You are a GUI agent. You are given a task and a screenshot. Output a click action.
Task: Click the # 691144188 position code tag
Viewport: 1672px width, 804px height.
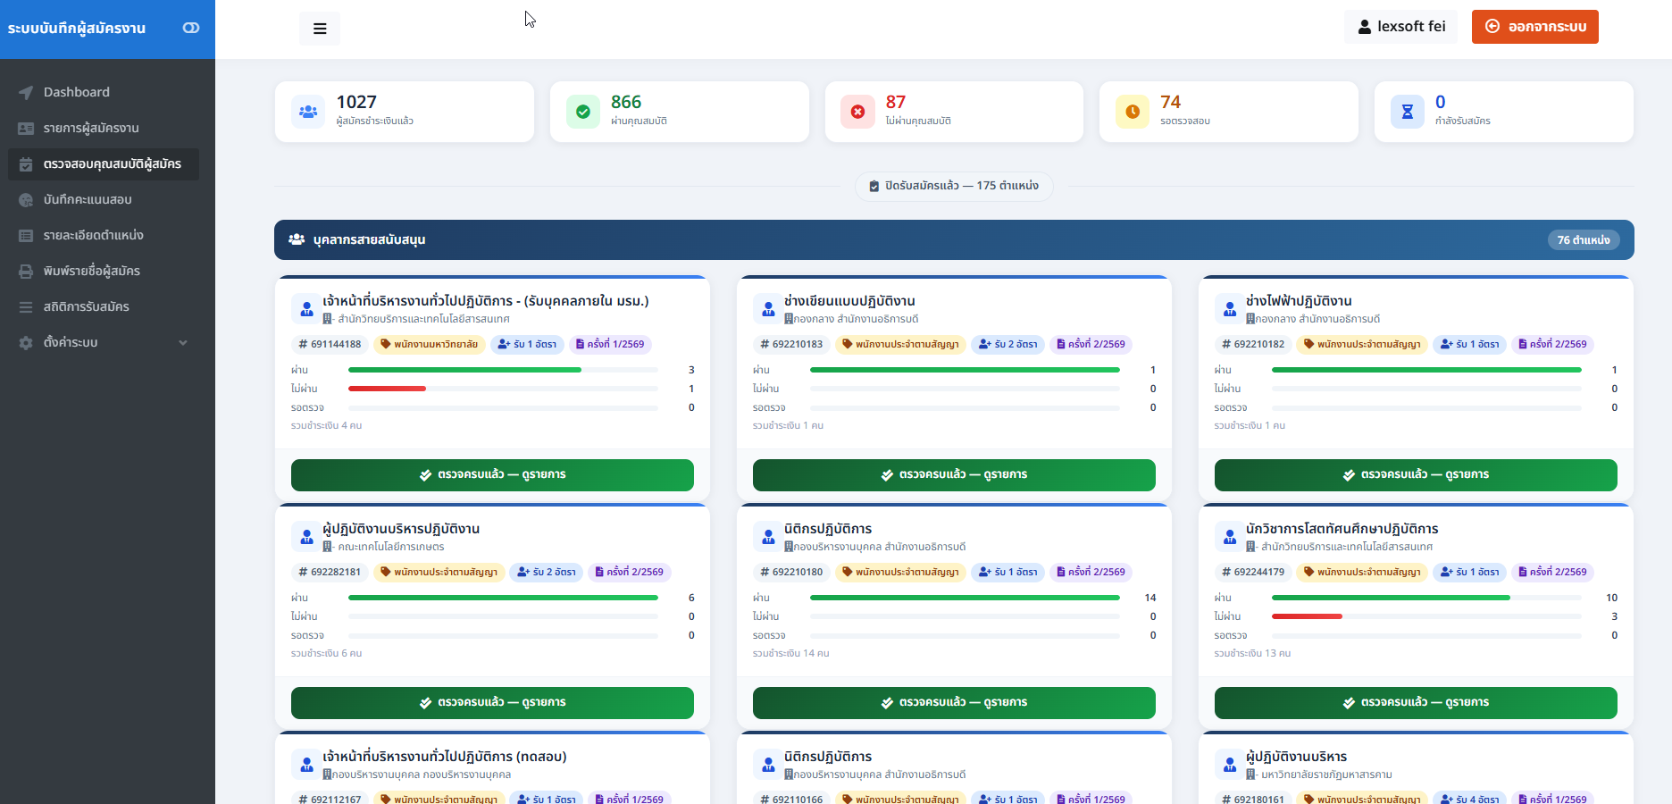pyautogui.click(x=330, y=344)
